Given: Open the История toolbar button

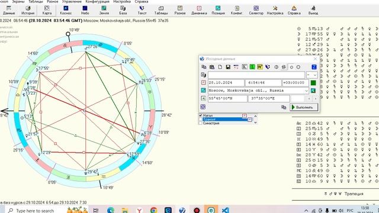Looking at the screenshot, I should tap(28, 11).
